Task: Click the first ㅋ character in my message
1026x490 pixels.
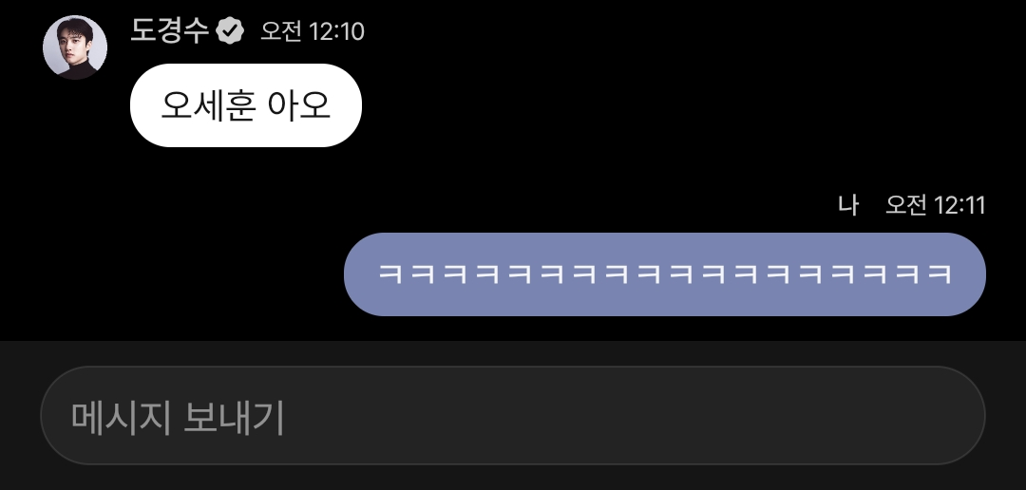Action: coord(390,273)
